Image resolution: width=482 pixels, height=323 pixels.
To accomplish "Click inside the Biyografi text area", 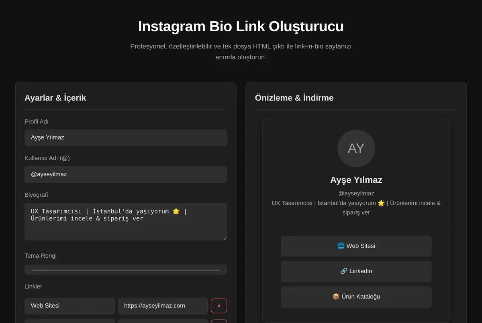I will pyautogui.click(x=126, y=222).
